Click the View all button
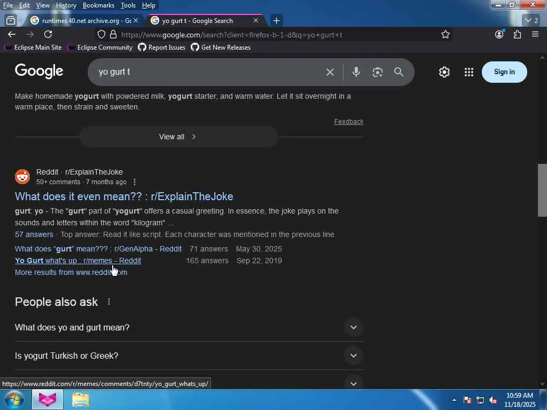 pyautogui.click(x=178, y=137)
